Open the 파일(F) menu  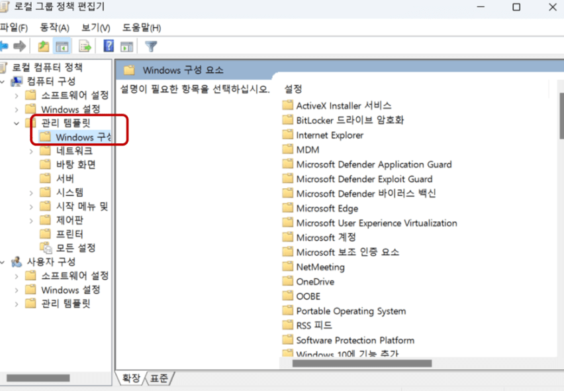(x=14, y=27)
